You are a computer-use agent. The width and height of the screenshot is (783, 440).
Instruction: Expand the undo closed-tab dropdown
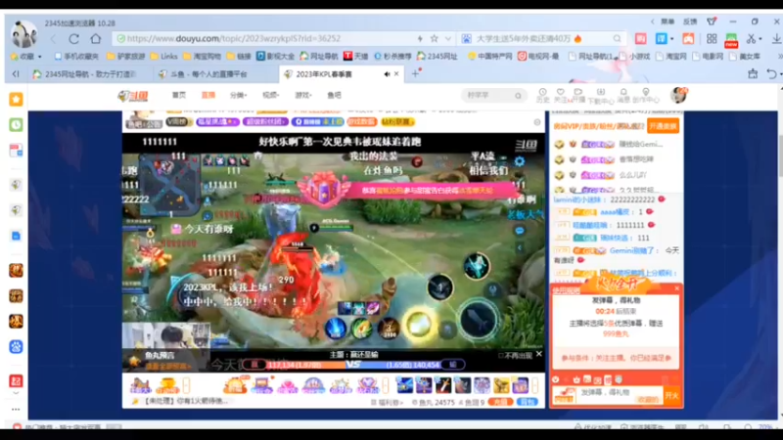781,74
